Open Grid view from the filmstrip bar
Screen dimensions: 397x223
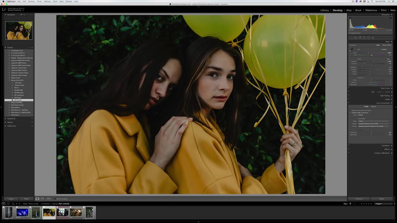point(13,204)
